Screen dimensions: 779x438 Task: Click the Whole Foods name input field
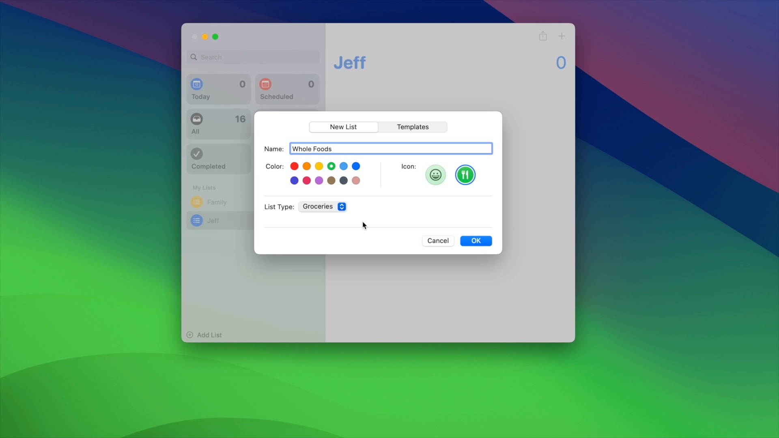(x=390, y=148)
